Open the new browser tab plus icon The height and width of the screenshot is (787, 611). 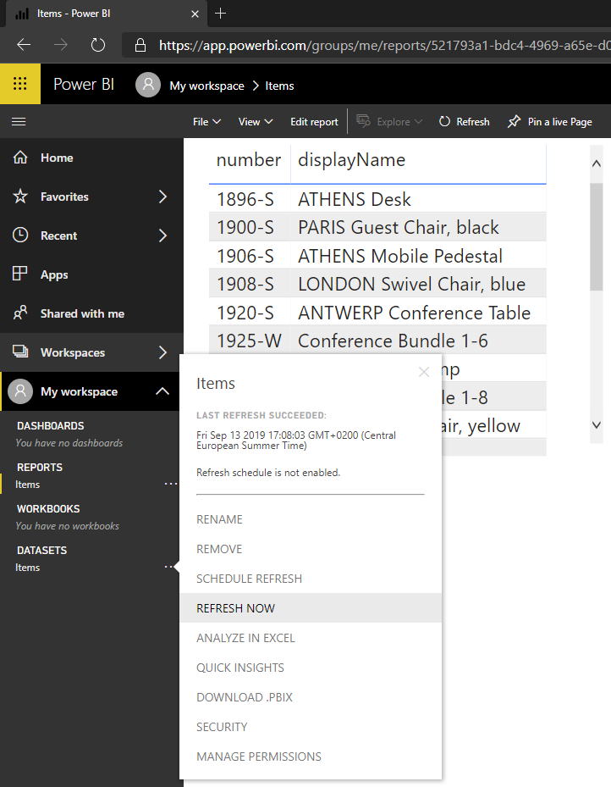pos(221,14)
